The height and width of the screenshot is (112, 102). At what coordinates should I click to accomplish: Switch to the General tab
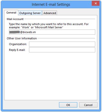coord(11,13)
